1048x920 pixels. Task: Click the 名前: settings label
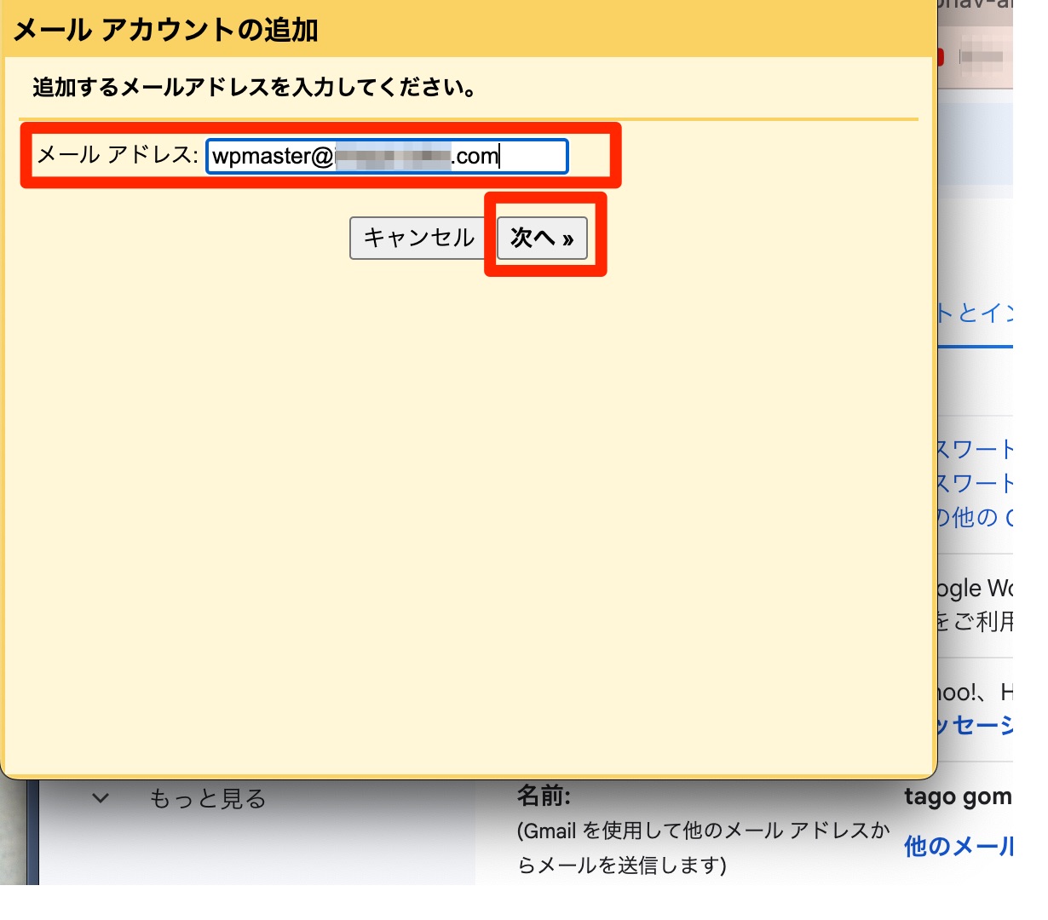click(544, 796)
